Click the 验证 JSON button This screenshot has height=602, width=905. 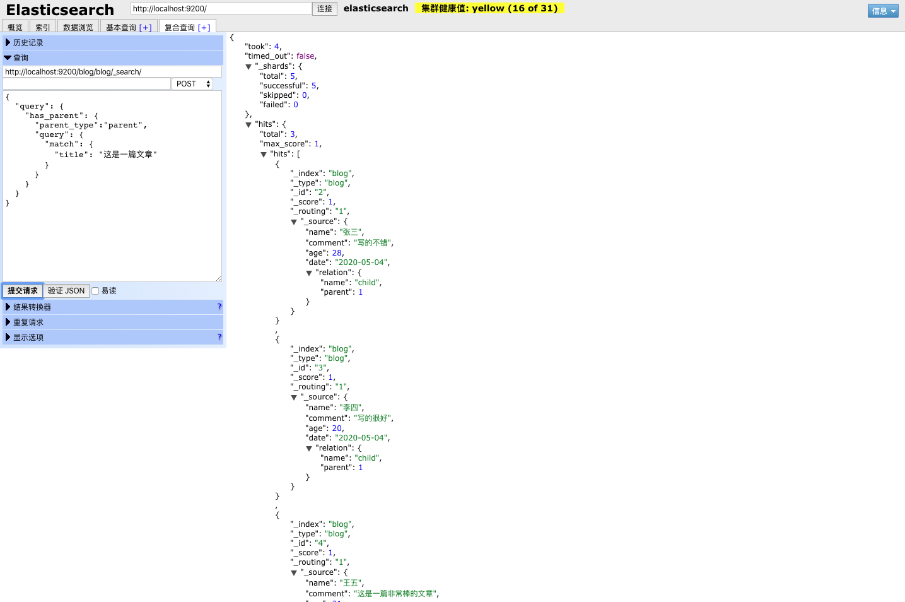pyautogui.click(x=66, y=291)
